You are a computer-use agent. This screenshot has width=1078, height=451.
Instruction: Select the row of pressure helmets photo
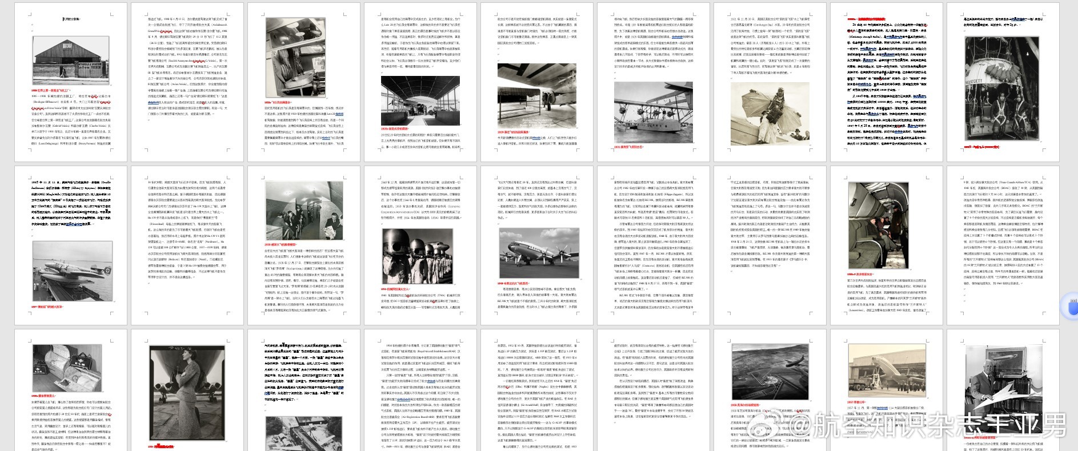click(x=418, y=257)
